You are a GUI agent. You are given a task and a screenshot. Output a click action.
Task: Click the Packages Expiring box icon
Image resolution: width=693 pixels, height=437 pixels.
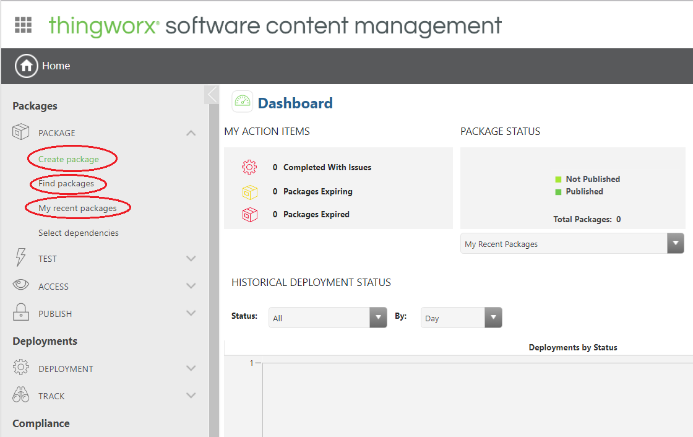click(x=249, y=191)
